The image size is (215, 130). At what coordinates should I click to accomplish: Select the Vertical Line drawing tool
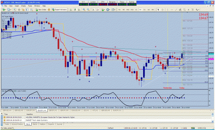[x=168, y=10]
